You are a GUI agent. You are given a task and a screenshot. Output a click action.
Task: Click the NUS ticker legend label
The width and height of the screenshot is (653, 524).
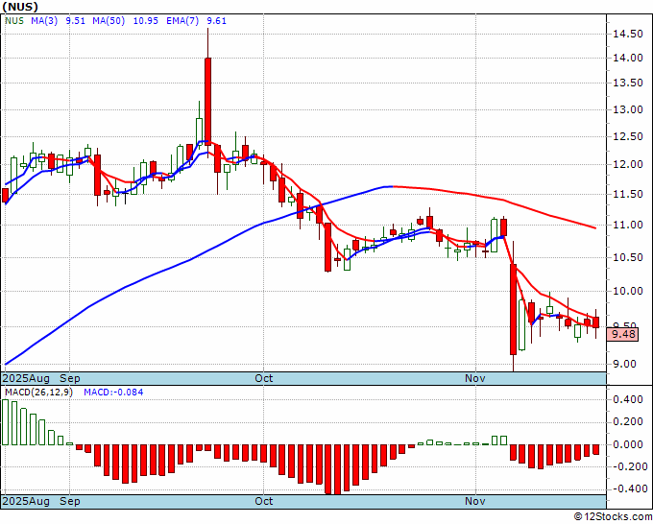pos(14,21)
